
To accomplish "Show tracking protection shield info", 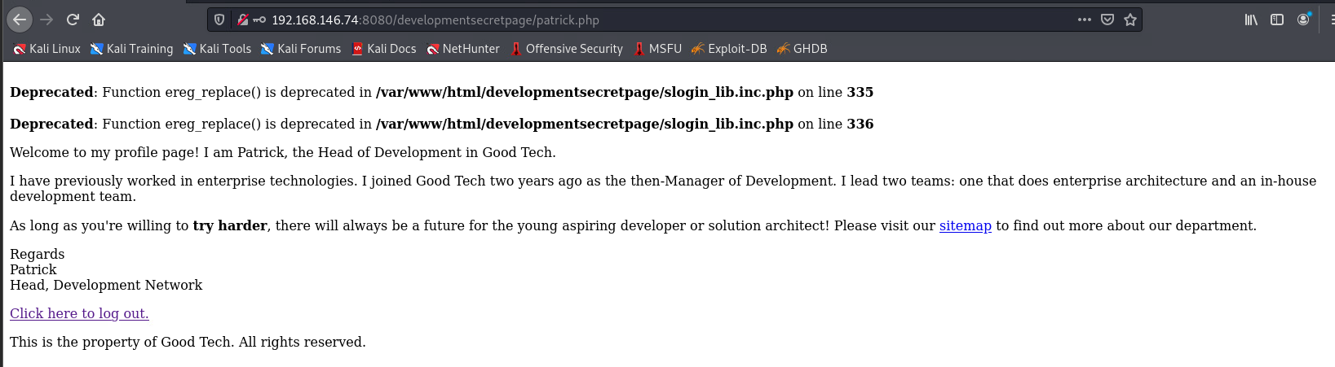I will tap(219, 20).
